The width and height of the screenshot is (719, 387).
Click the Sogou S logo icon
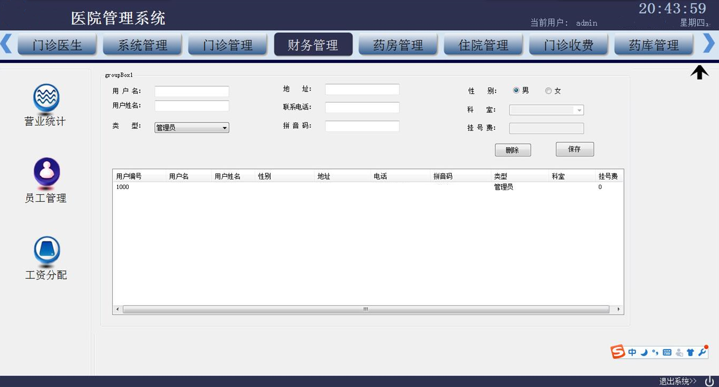pos(617,352)
